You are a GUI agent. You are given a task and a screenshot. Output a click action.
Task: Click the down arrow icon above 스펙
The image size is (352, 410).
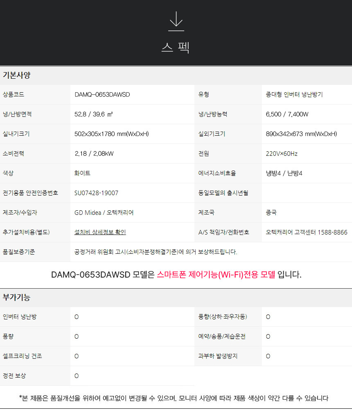click(x=176, y=21)
